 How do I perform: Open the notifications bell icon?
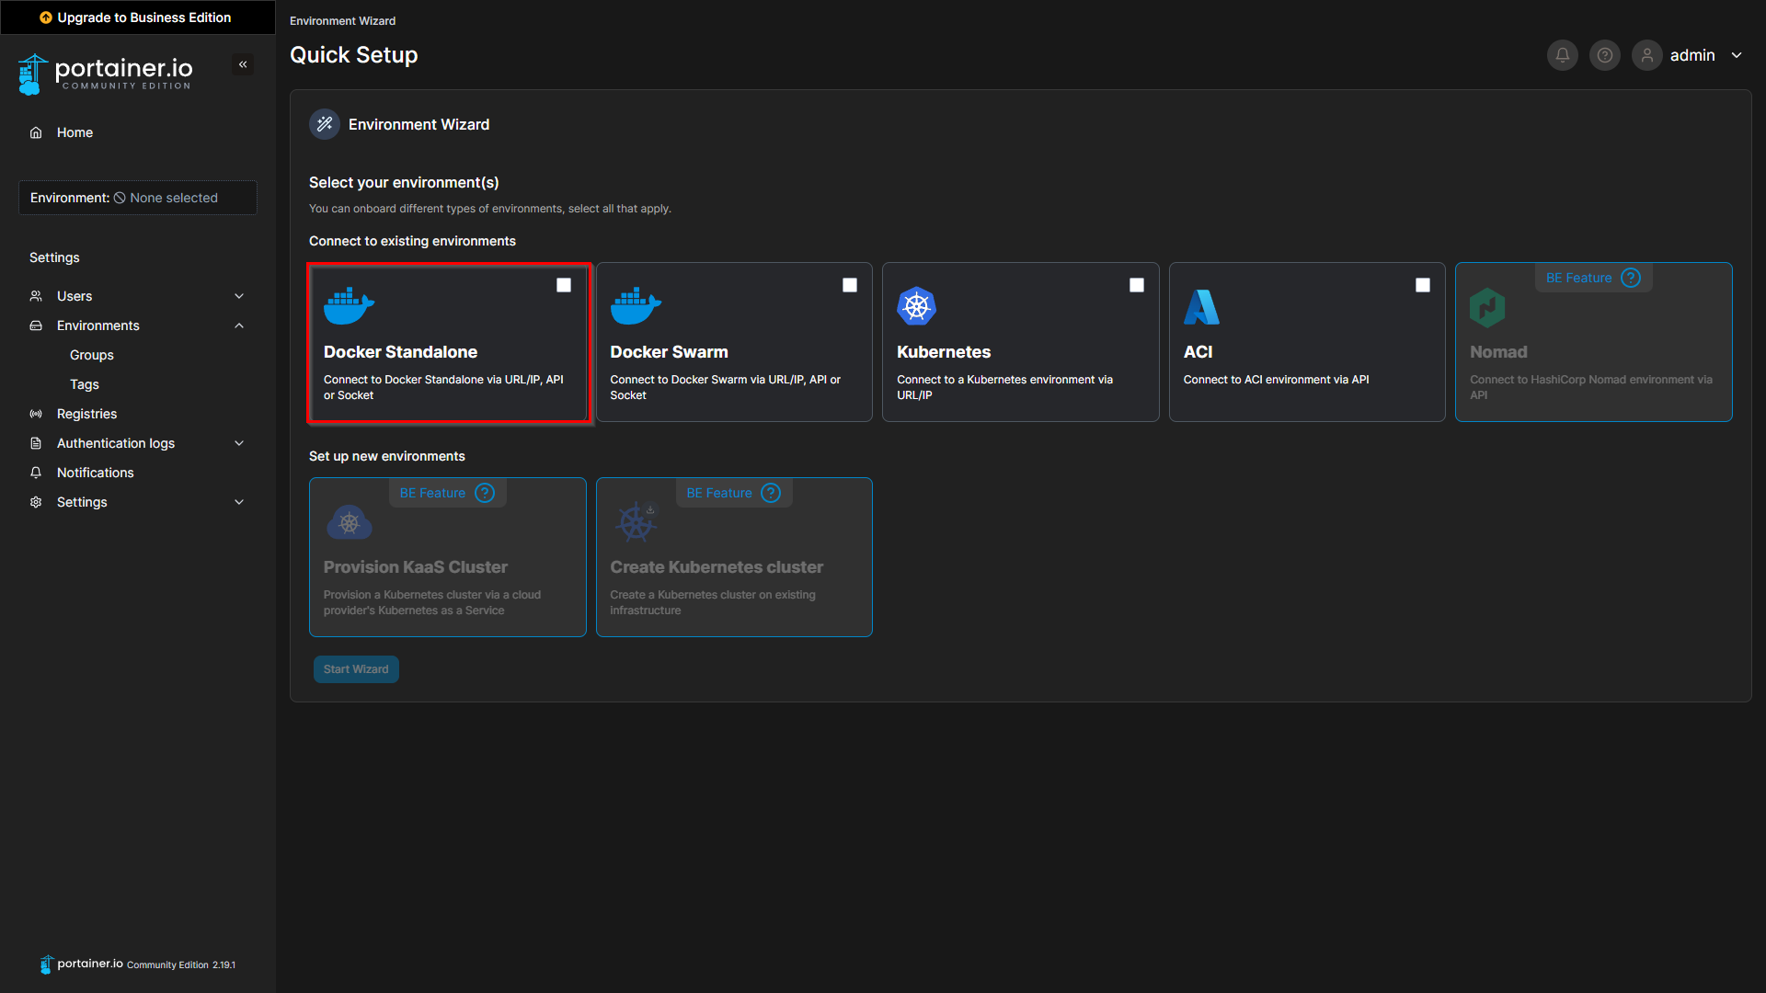1561,55
